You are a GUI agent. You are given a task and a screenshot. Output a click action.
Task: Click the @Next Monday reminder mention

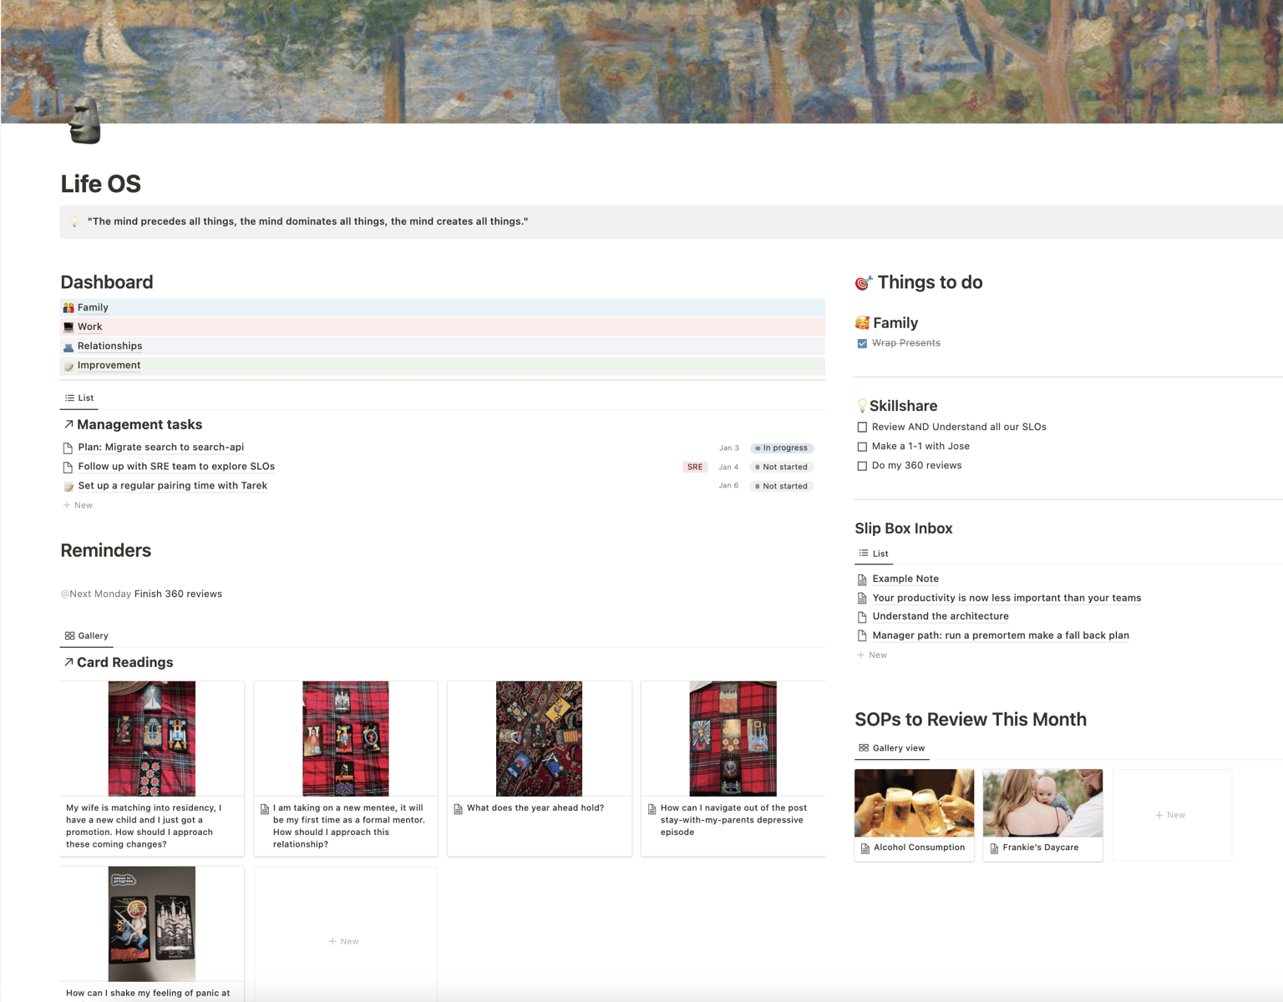coord(96,595)
